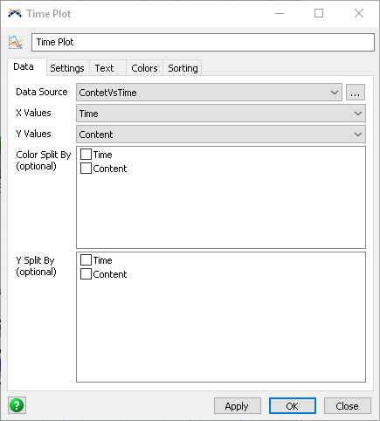Maximize the Time Plot window

319,13
